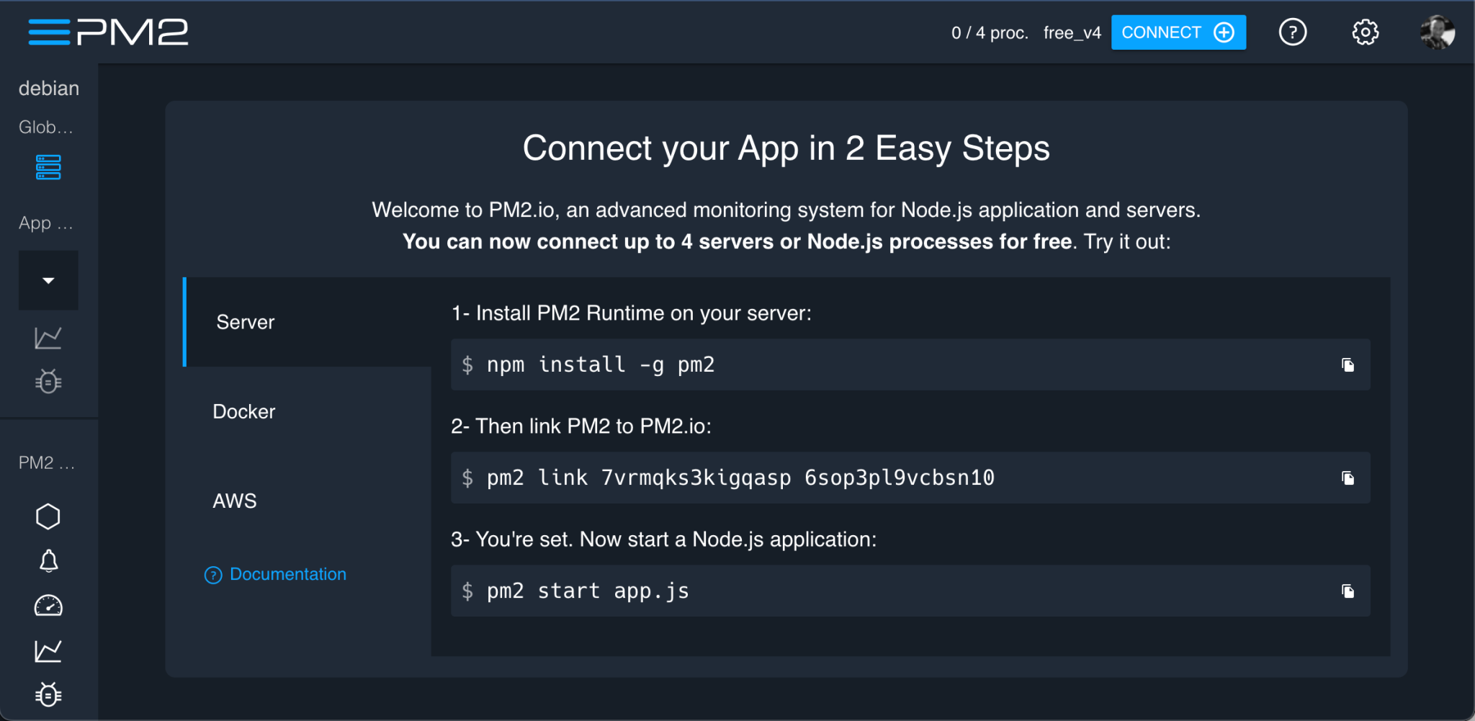The image size is (1475, 721).
Task: Copy the npm install -g pm2 command
Action: tap(1348, 365)
